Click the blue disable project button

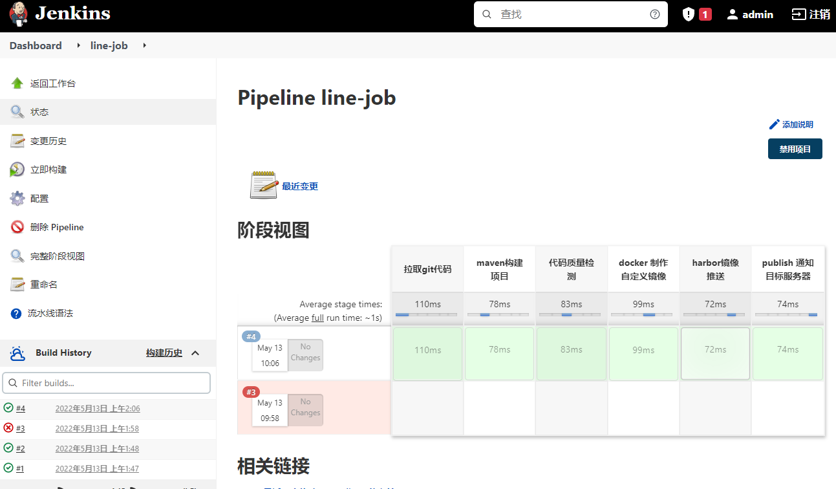pyautogui.click(x=795, y=149)
